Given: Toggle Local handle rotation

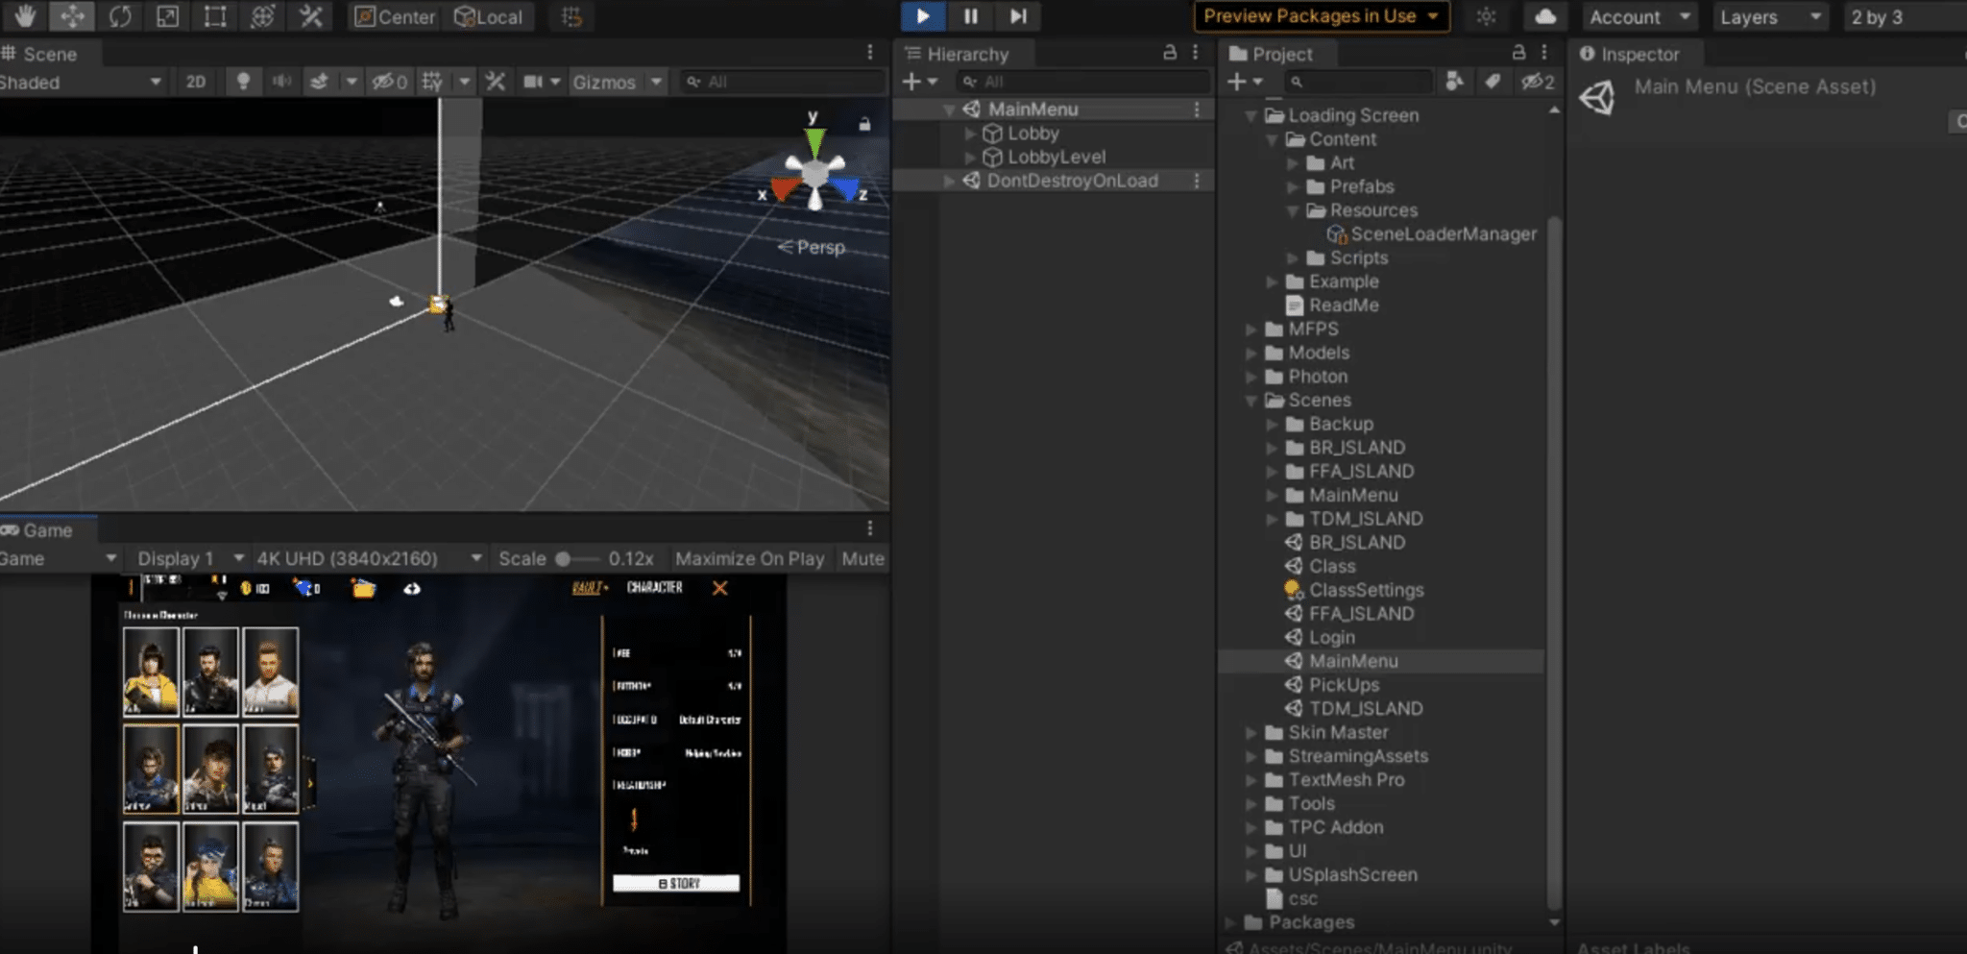Looking at the screenshot, I should click(x=488, y=16).
